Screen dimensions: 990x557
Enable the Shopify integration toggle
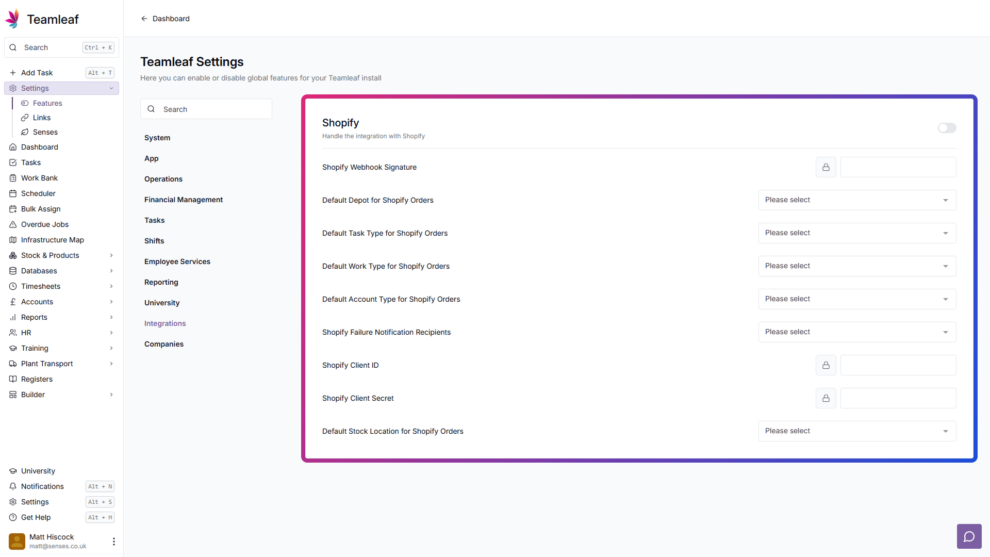point(947,128)
